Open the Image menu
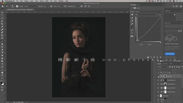This screenshot has width=183, height=103. [x=26, y=1]
